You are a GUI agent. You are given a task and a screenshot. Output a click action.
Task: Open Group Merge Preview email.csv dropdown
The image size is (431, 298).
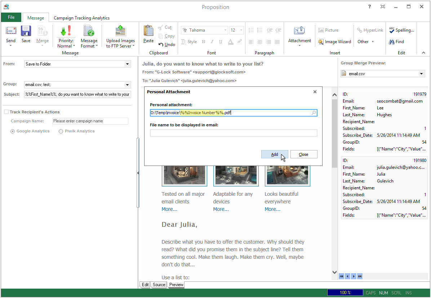click(421, 74)
